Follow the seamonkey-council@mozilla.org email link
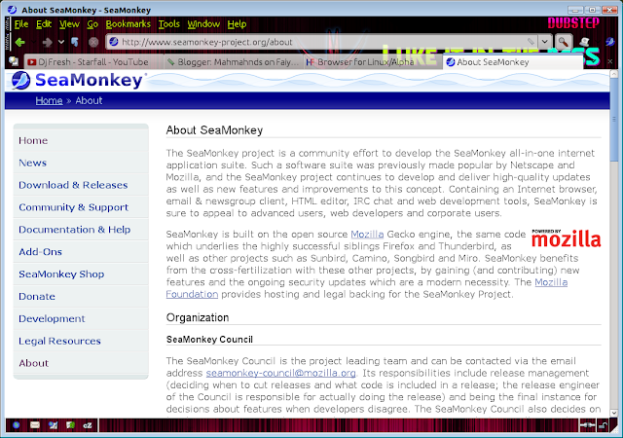The height and width of the screenshot is (438, 623). [280, 373]
